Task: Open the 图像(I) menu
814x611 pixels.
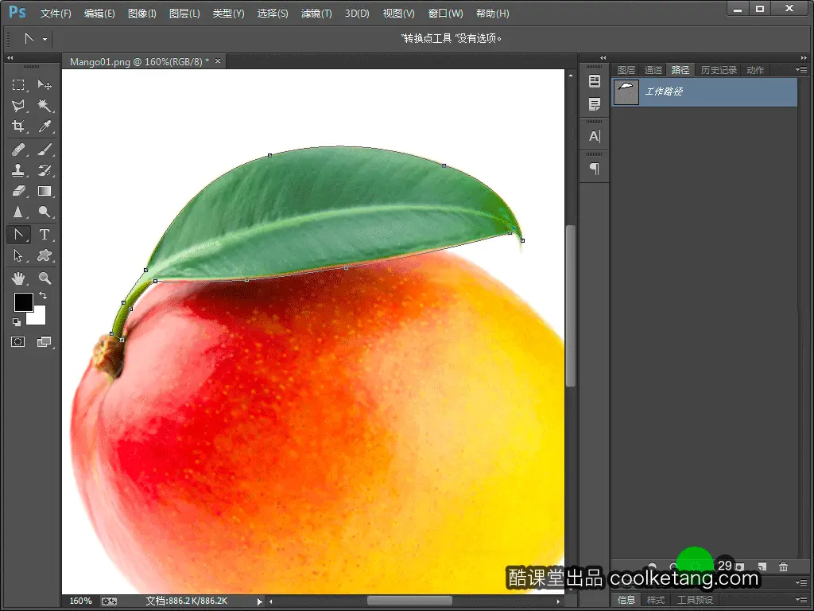Action: [141, 14]
